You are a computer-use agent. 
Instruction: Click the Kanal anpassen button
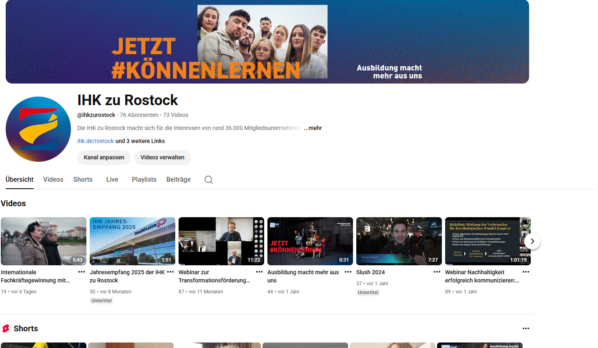104,157
